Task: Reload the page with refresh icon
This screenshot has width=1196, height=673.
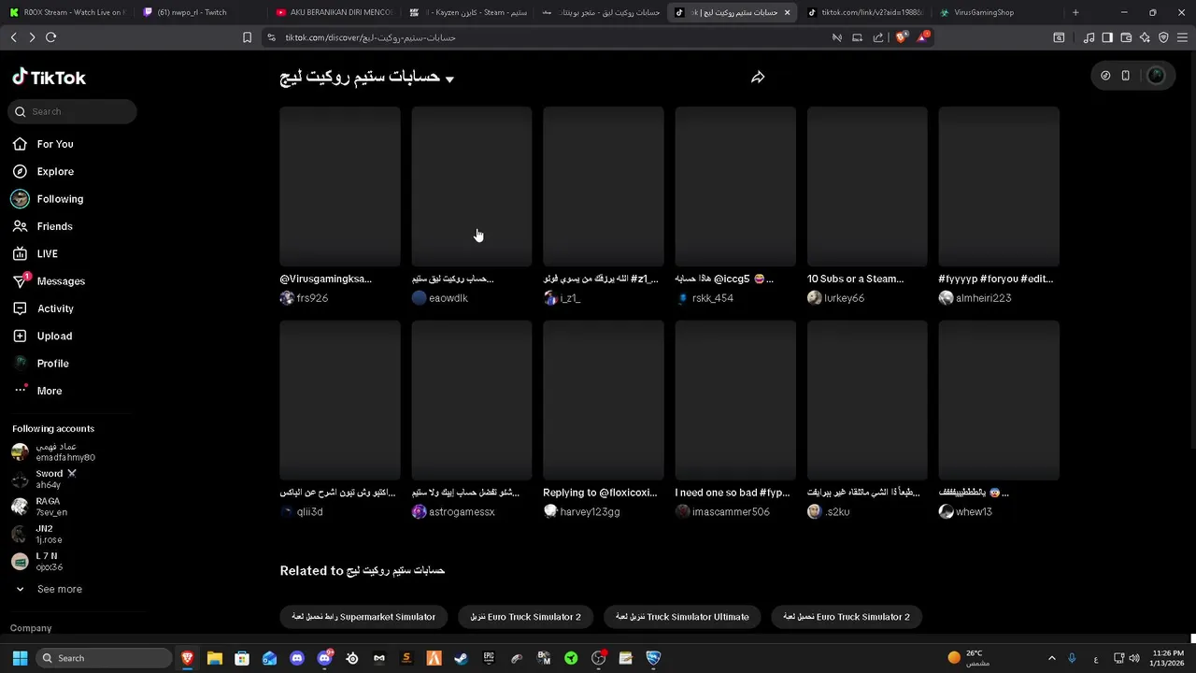Action: (x=50, y=37)
